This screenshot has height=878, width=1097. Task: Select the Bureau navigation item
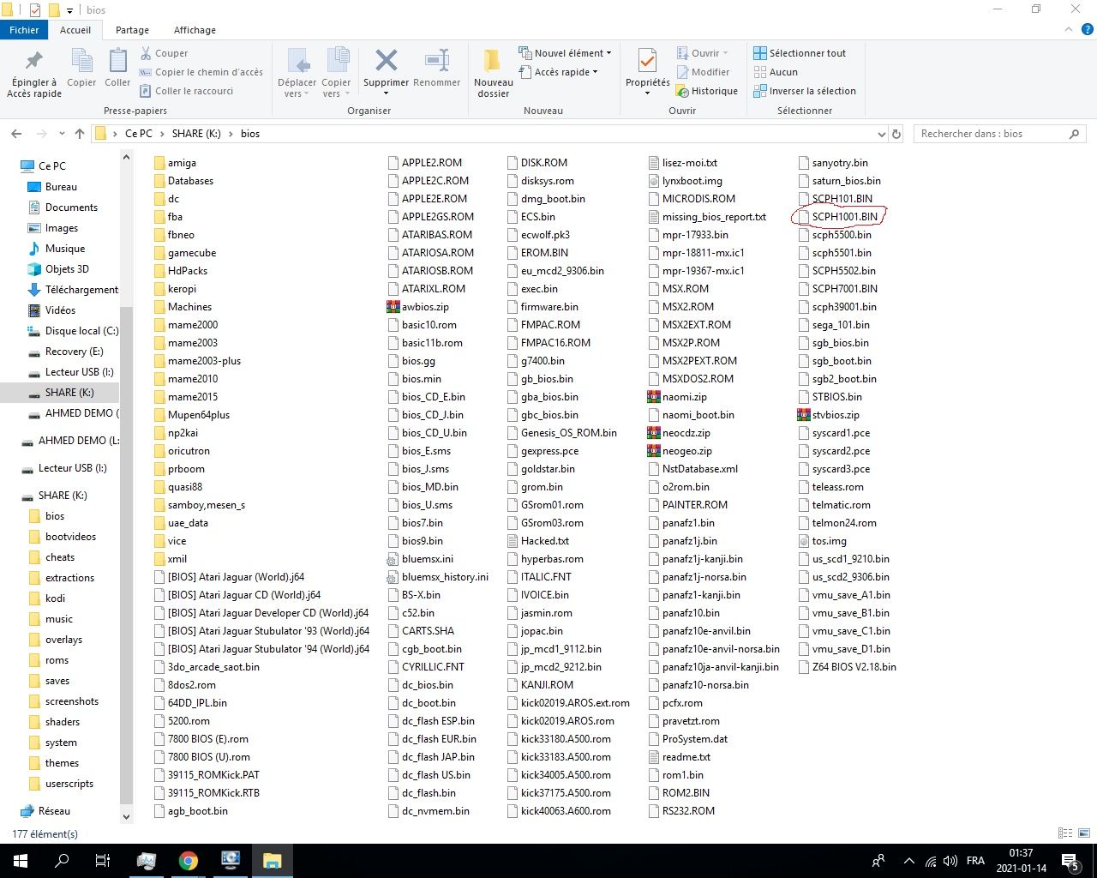[61, 187]
